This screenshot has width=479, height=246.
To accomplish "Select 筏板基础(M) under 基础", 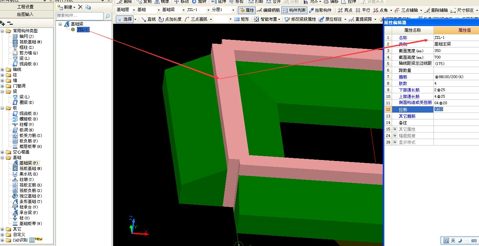I will (30, 169).
